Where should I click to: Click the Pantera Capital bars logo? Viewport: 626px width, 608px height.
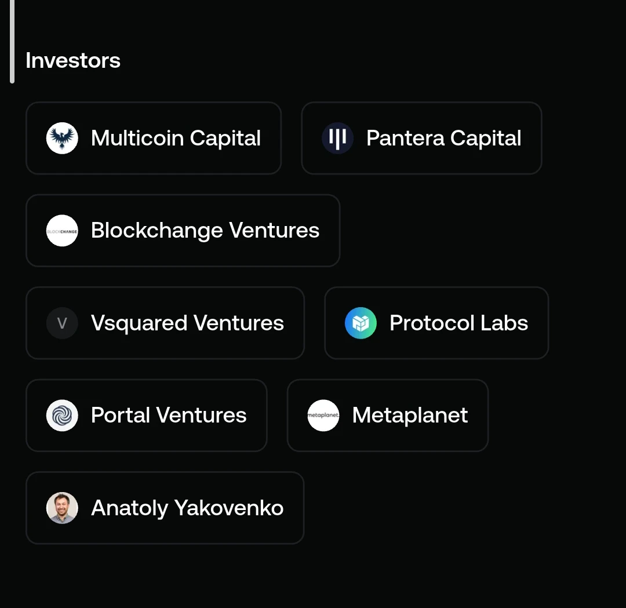point(337,138)
